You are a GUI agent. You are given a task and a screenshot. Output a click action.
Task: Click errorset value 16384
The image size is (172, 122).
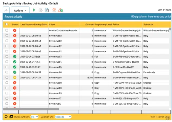pyautogui.click(x=90, y=78)
